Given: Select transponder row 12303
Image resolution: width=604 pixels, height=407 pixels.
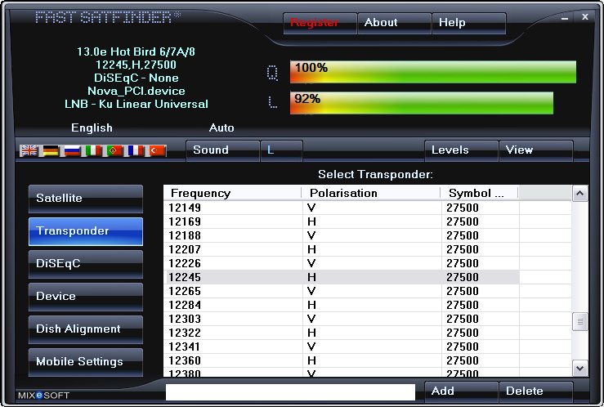Looking at the screenshot, I should [342, 319].
